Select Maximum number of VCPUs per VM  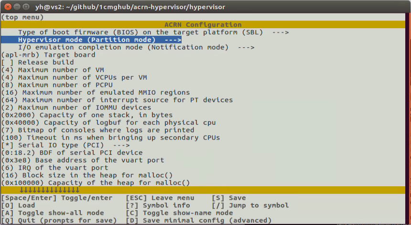pos(74,77)
